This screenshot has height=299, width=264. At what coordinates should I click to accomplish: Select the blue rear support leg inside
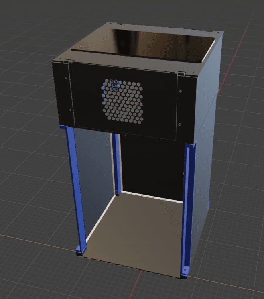117,165
